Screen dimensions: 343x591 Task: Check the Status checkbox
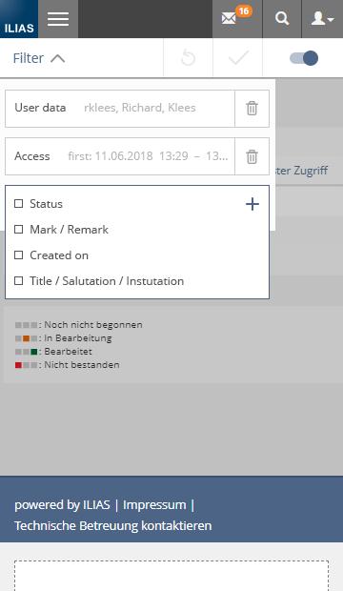[18, 204]
